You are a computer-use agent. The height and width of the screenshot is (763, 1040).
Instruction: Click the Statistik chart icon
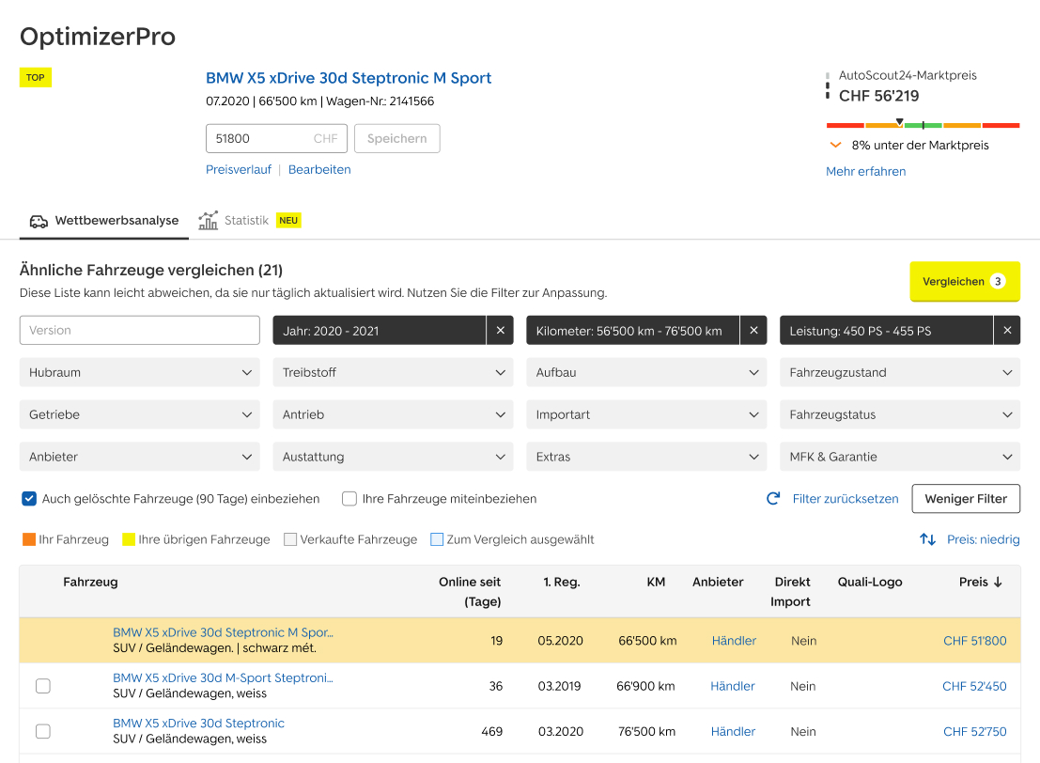point(209,220)
